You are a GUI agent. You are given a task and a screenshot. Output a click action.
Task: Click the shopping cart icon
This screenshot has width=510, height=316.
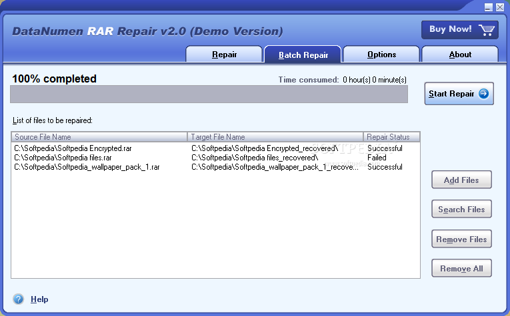coord(487,30)
